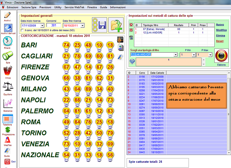This screenshot has width=231, height=168.
Task: Open the Data fine ricerca dropdown
Action: pyautogui.click(x=83, y=25)
